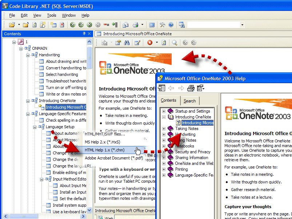Collapse the Handwriting tree node
292x219 pixels.
[x=28, y=55]
